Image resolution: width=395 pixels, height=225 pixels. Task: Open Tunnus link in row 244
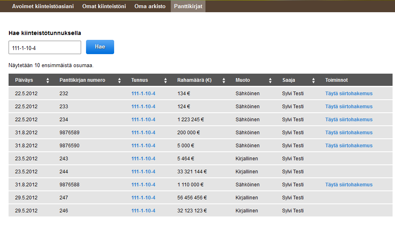(143, 172)
